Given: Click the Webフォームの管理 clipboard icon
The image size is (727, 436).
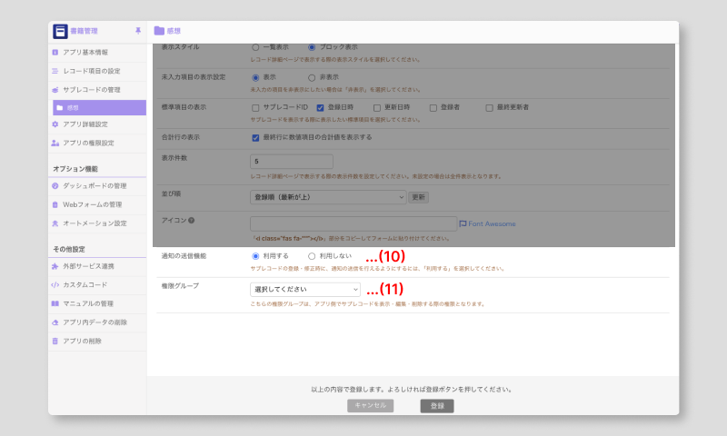Looking at the screenshot, I should coord(55,204).
